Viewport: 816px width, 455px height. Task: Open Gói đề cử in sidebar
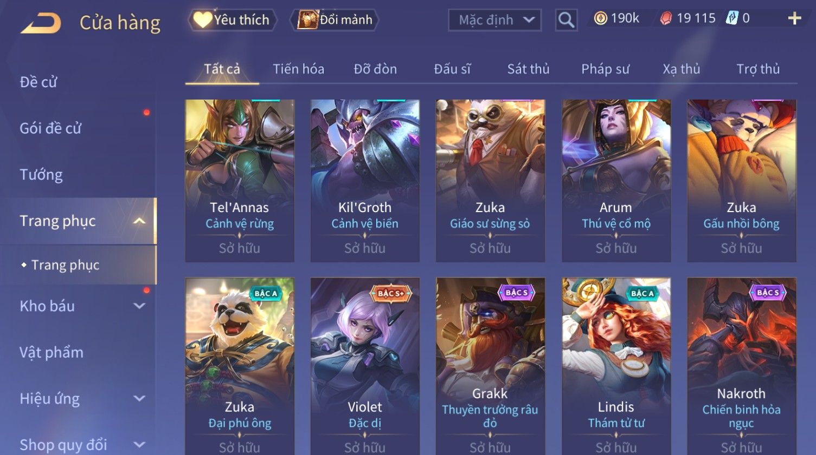coord(50,128)
